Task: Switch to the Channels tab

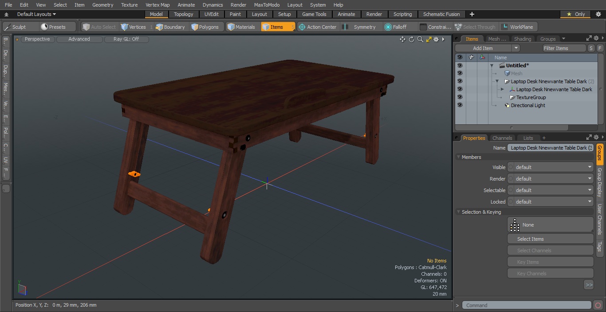Action: [x=502, y=138]
